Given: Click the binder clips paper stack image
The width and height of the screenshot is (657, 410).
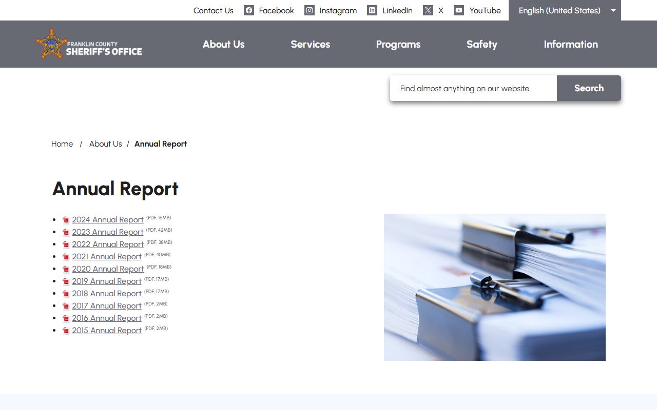Looking at the screenshot, I should click(495, 287).
